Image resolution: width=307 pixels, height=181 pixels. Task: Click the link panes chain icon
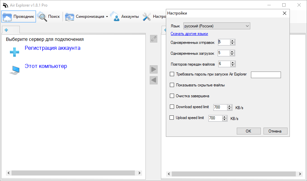coord(154,39)
